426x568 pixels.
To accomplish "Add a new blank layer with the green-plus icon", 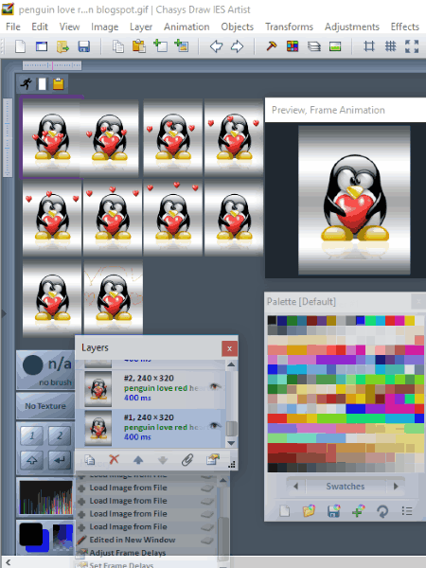I will point(160,46).
